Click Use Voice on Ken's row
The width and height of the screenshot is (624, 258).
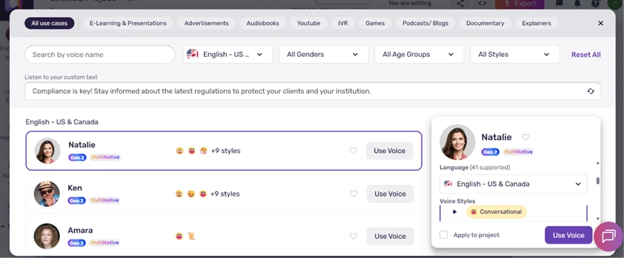390,194
